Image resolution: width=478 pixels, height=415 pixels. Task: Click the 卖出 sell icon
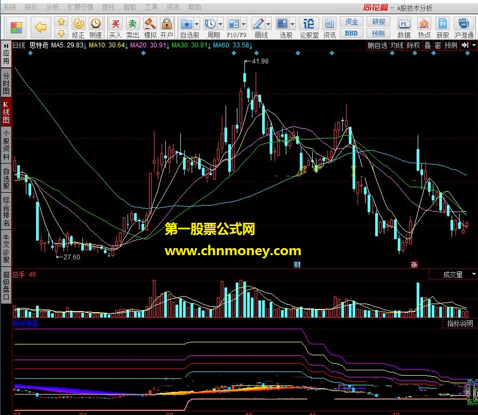pyautogui.click(x=132, y=28)
